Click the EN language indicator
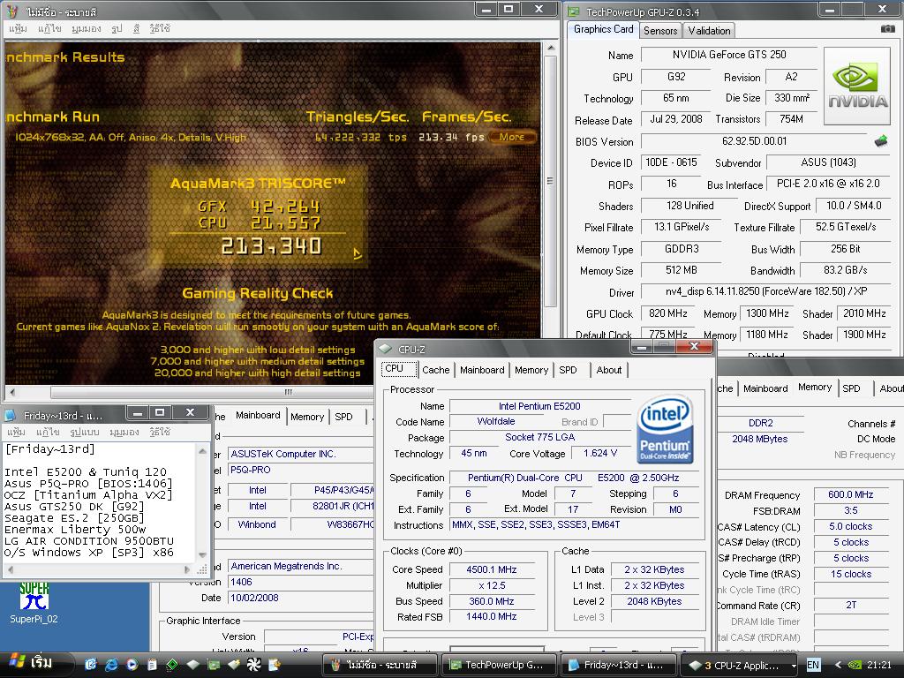The image size is (904, 678). [812, 665]
